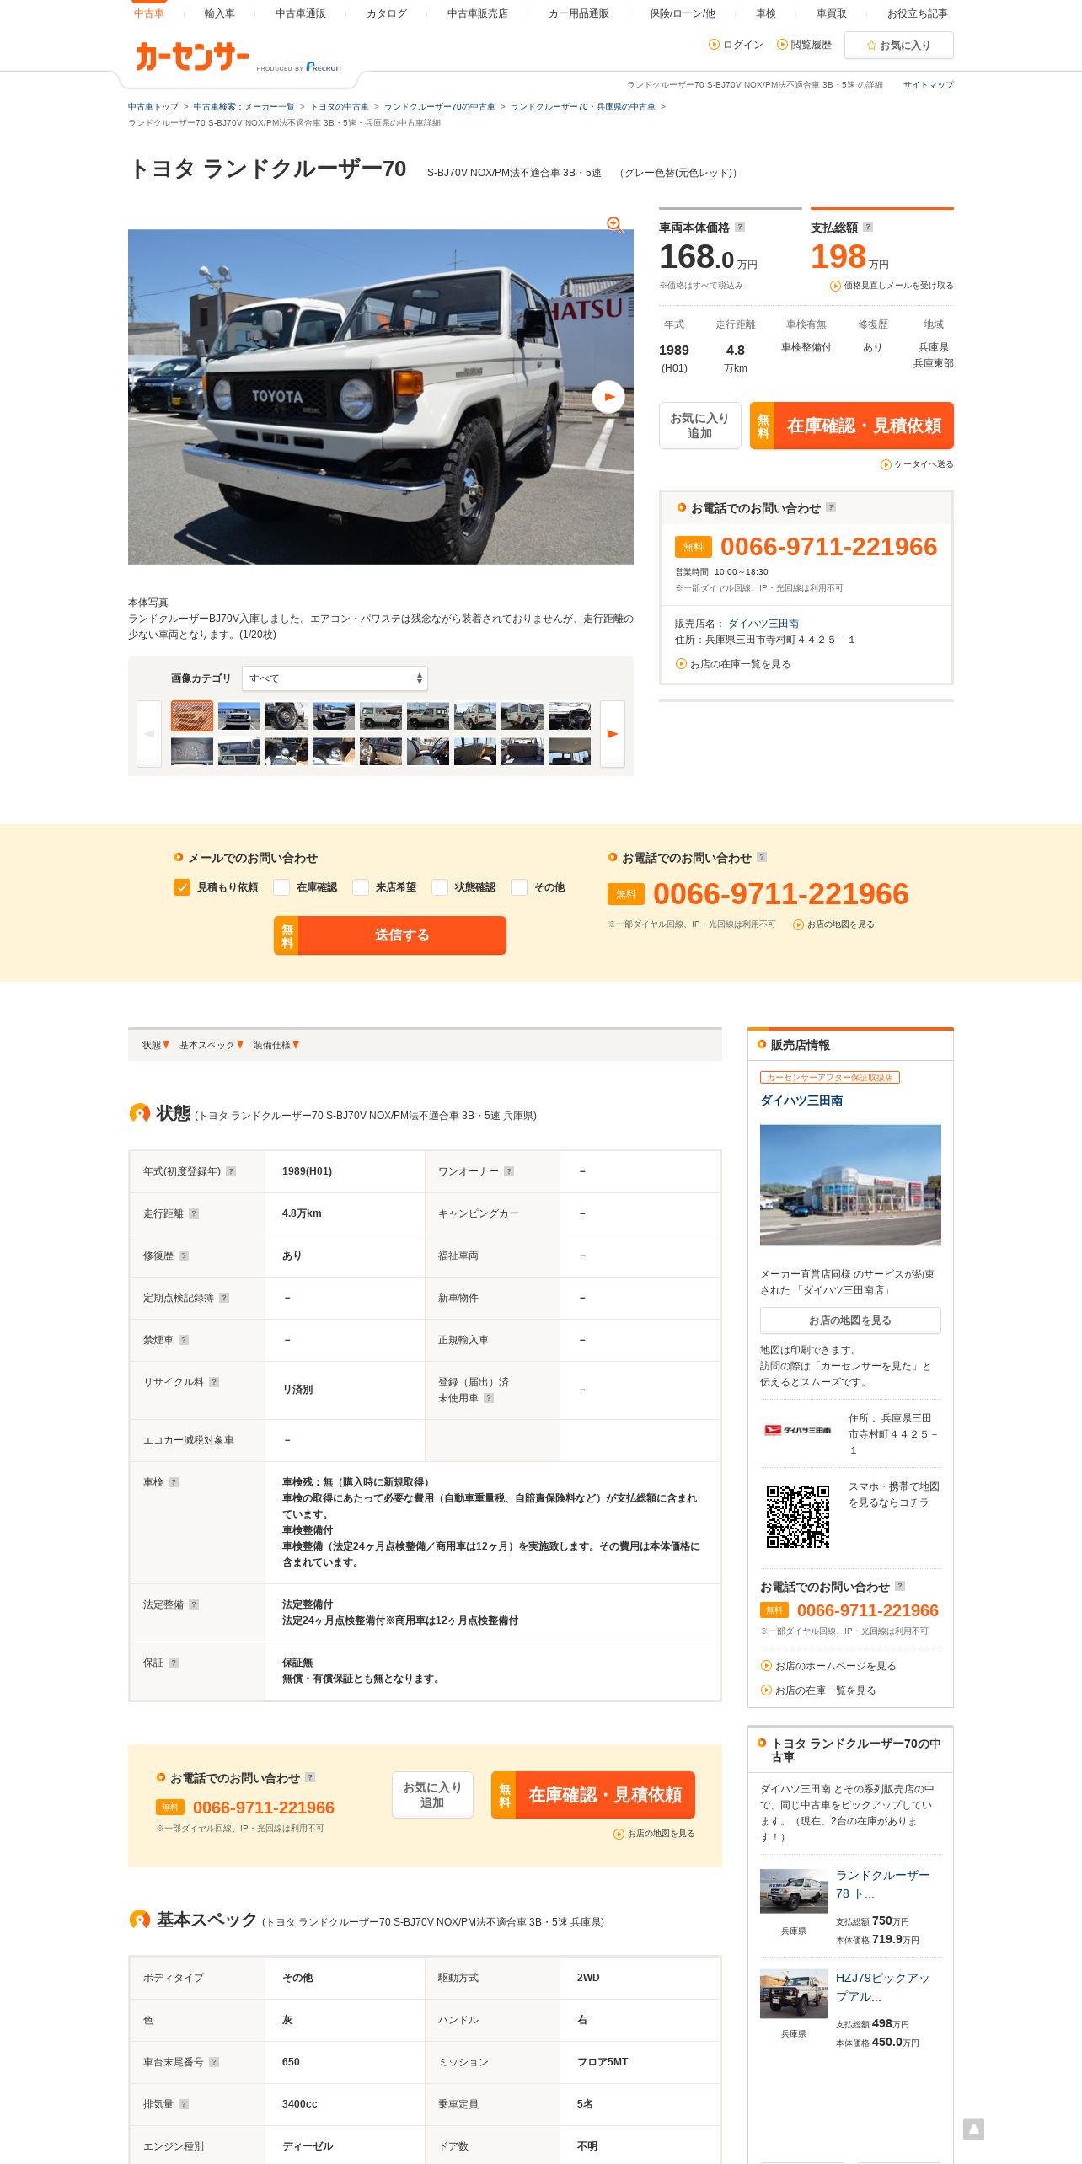This screenshot has width=1082, height=2164.
Task: Click help icon beside 走行距離 row
Action: [194, 1213]
